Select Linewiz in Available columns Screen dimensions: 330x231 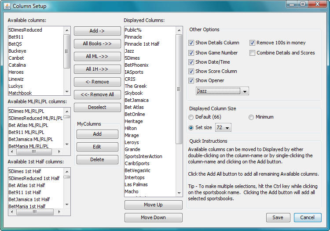coord(36,79)
